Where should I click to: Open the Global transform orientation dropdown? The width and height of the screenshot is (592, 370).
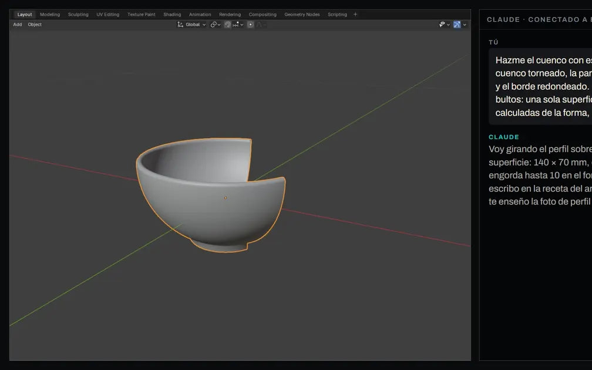(x=191, y=25)
